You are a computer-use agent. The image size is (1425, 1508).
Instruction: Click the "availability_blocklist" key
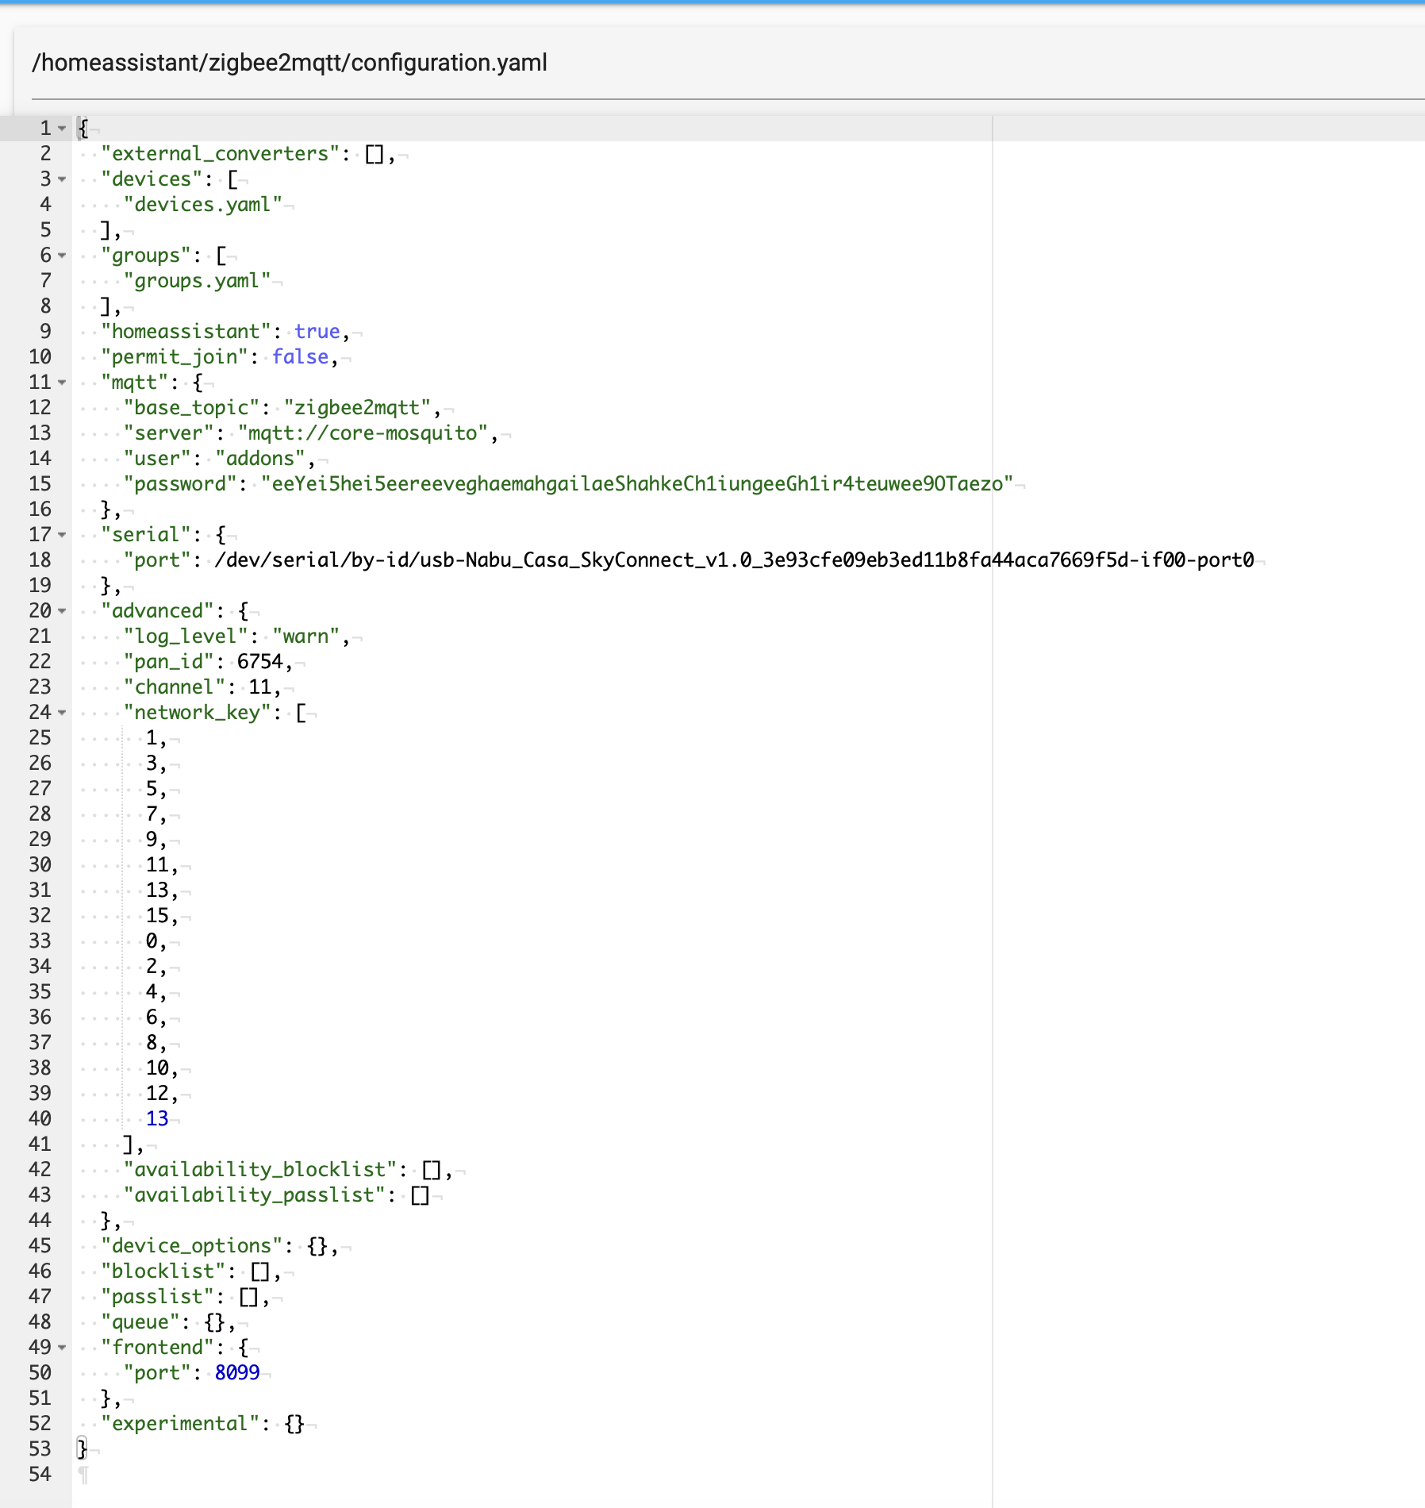[260, 1170]
